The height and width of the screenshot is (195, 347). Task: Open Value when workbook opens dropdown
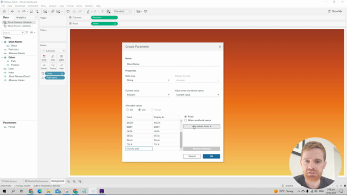pyautogui.click(x=197, y=95)
